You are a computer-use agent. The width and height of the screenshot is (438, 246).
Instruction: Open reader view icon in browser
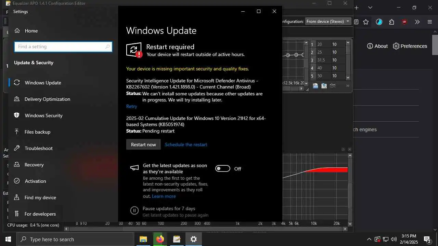(x=356, y=22)
